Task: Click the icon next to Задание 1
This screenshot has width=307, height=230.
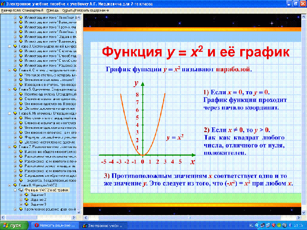Action: pyautogui.click(x=26, y=195)
